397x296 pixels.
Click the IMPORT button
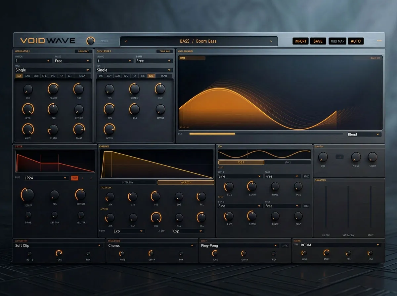tap(300, 41)
